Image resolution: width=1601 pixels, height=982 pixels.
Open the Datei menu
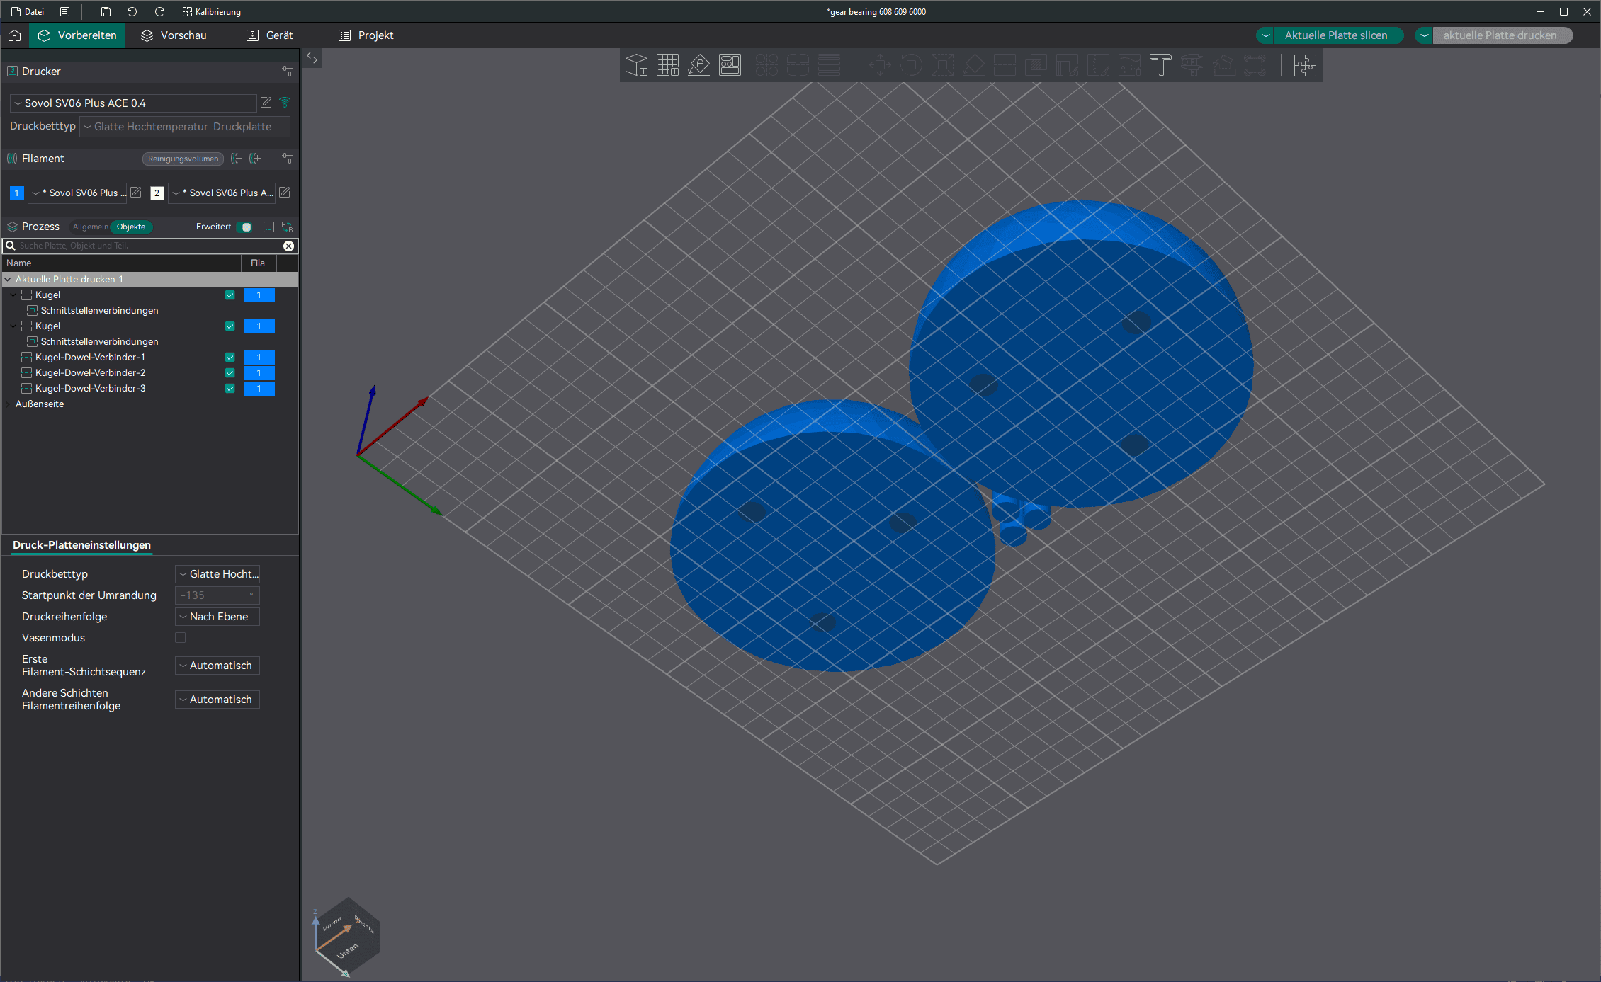pyautogui.click(x=28, y=11)
